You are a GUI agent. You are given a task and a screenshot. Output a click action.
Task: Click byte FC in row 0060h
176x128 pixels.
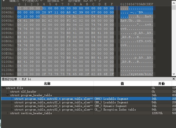(x=69, y=21)
